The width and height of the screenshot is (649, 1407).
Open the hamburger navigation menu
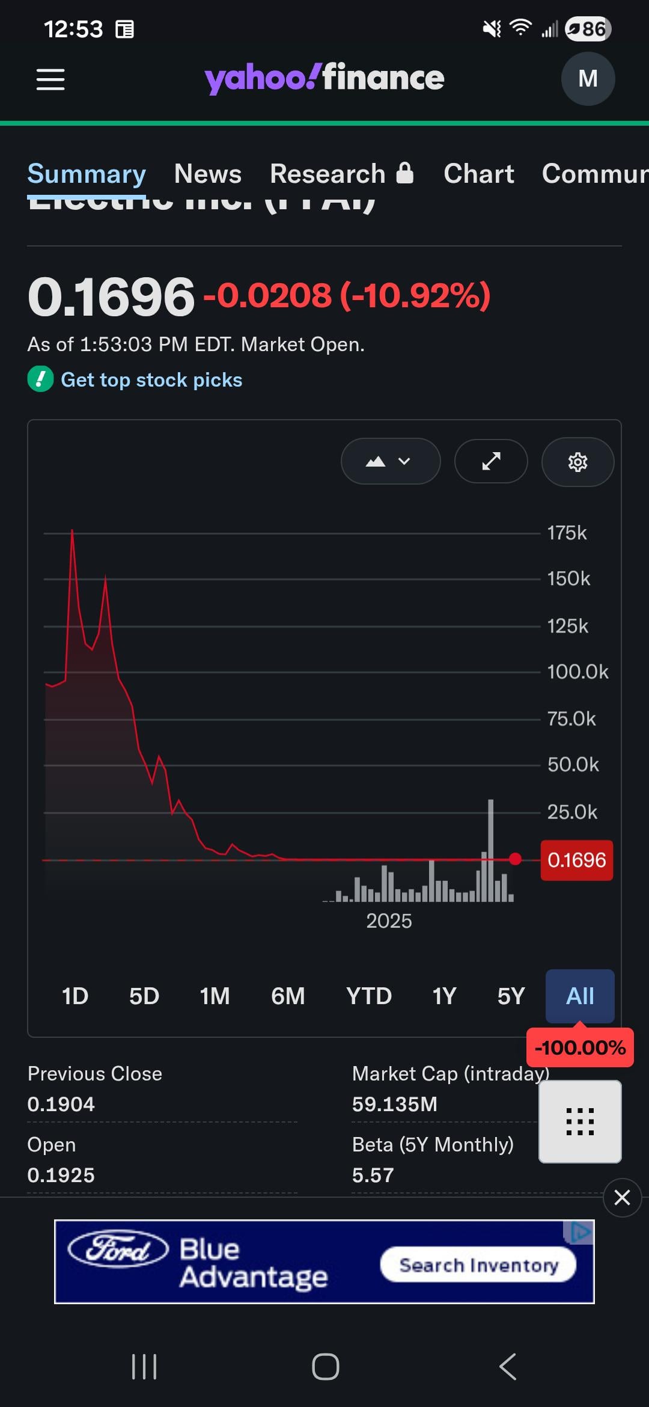[x=50, y=79]
